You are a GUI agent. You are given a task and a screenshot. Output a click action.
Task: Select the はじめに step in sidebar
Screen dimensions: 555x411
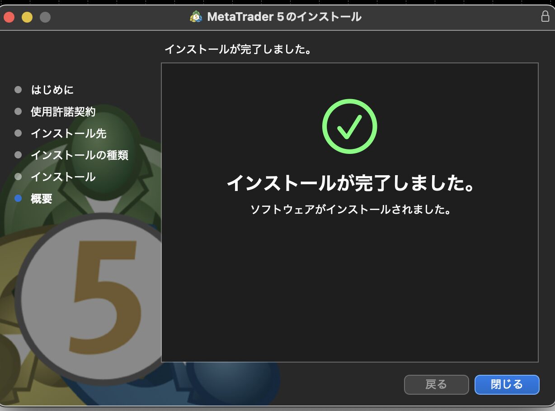point(52,90)
